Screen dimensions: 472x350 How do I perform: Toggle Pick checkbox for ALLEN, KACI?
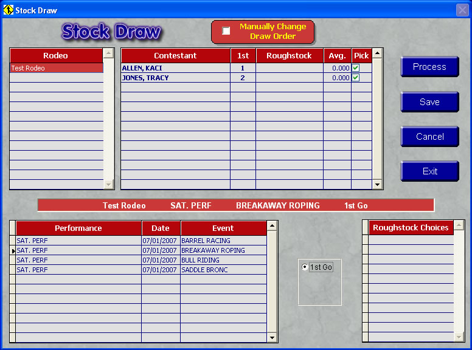(356, 68)
